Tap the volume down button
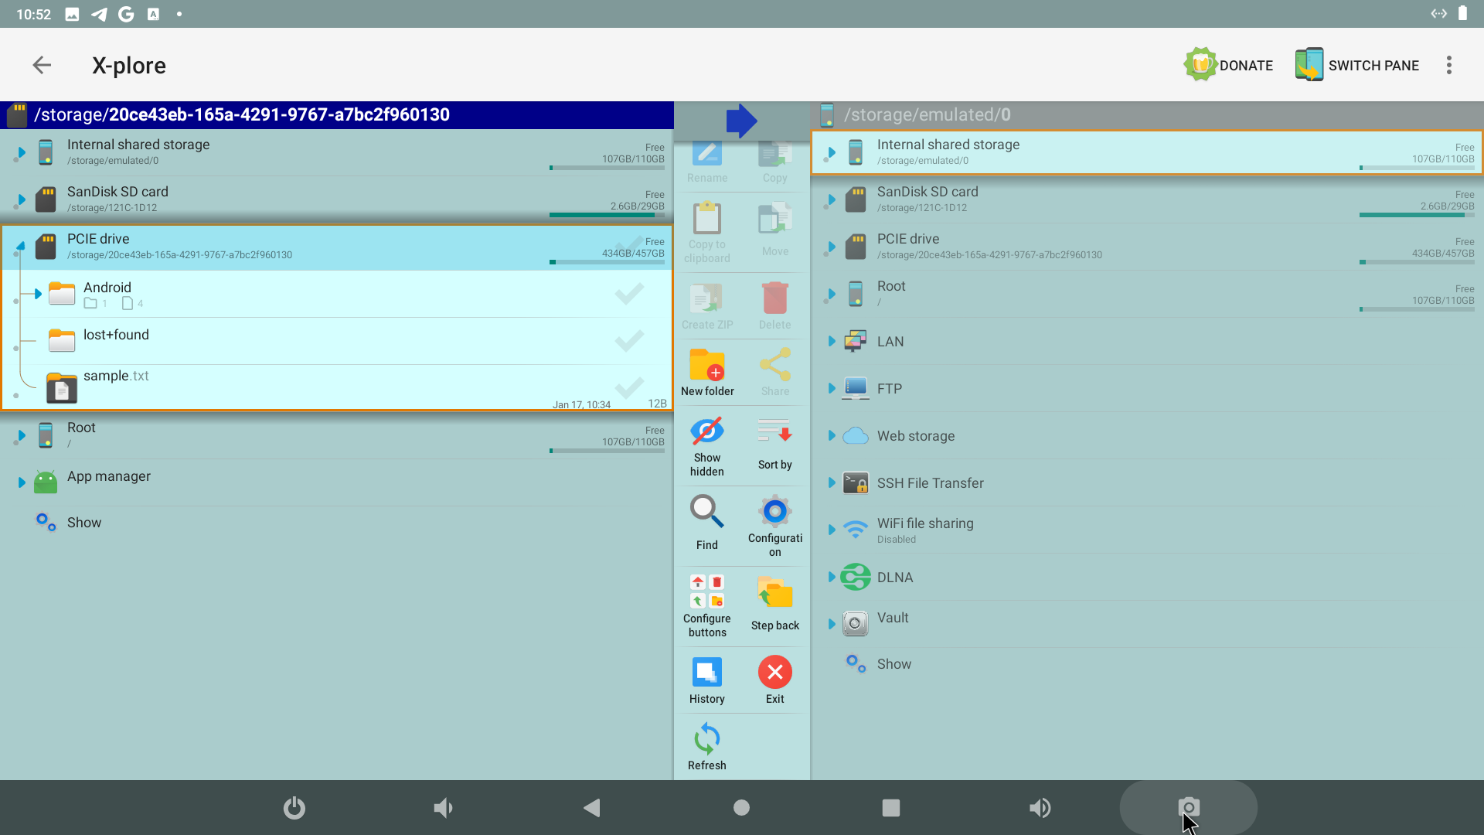The image size is (1484, 835). point(443,808)
